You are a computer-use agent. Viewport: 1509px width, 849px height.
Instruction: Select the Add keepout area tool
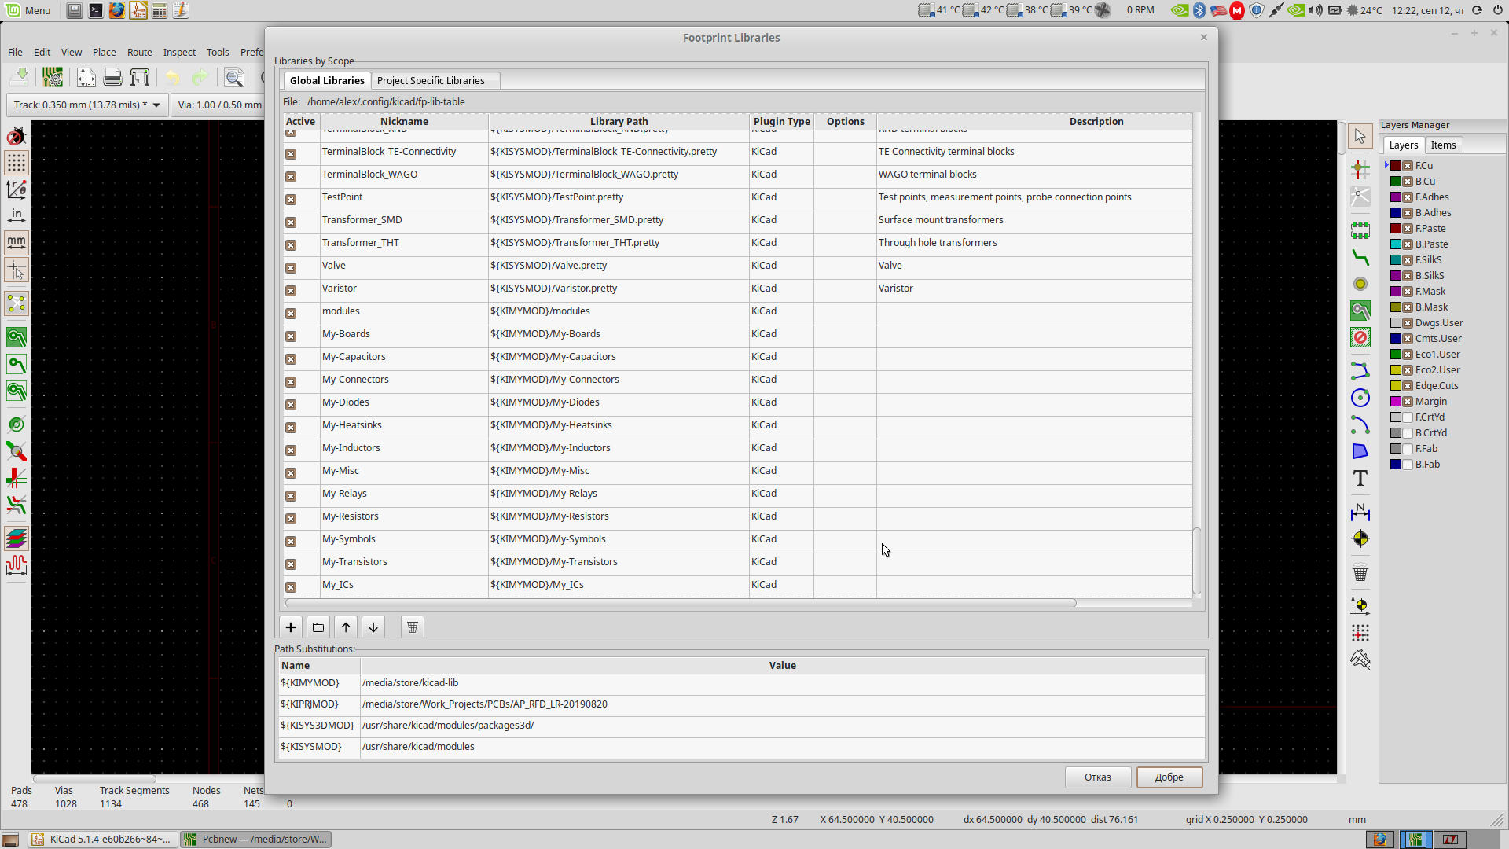(1360, 338)
